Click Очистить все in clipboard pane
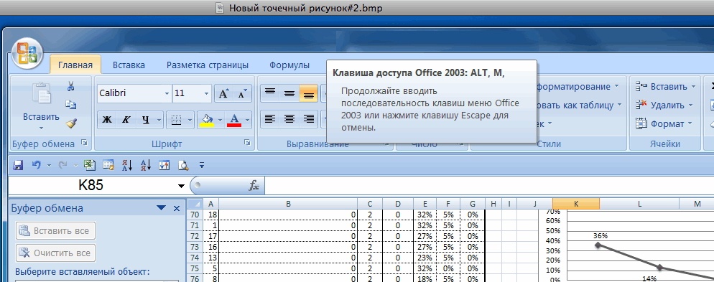 tap(55, 253)
